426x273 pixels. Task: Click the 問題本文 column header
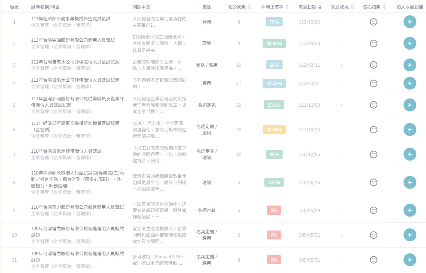point(142,7)
